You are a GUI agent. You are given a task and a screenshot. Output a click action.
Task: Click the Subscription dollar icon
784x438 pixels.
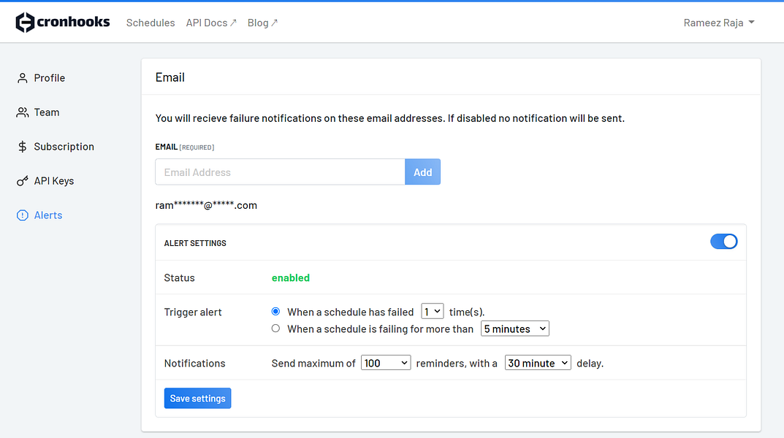(23, 147)
